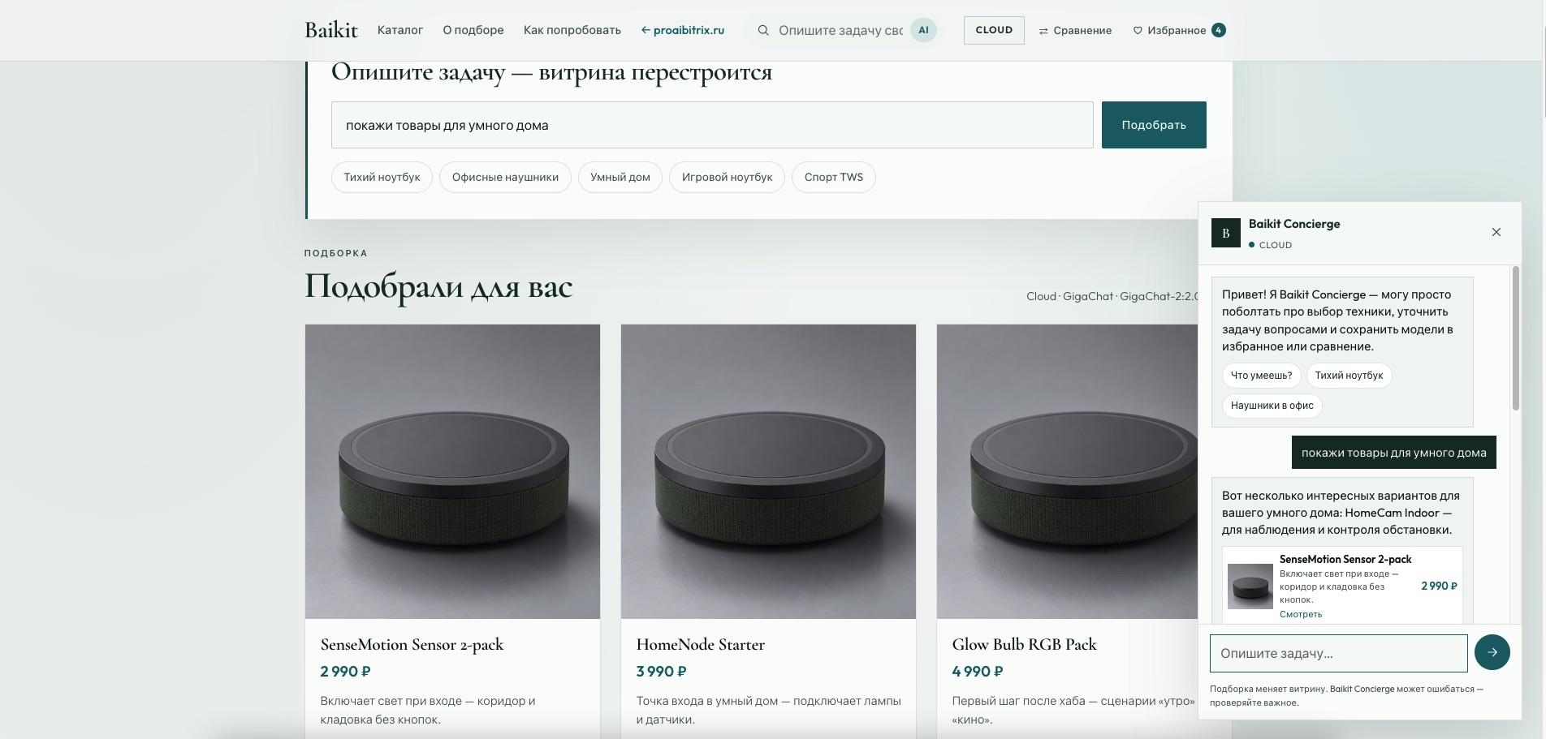
Task: Open Сравнение comparison page
Action: pos(1075,30)
